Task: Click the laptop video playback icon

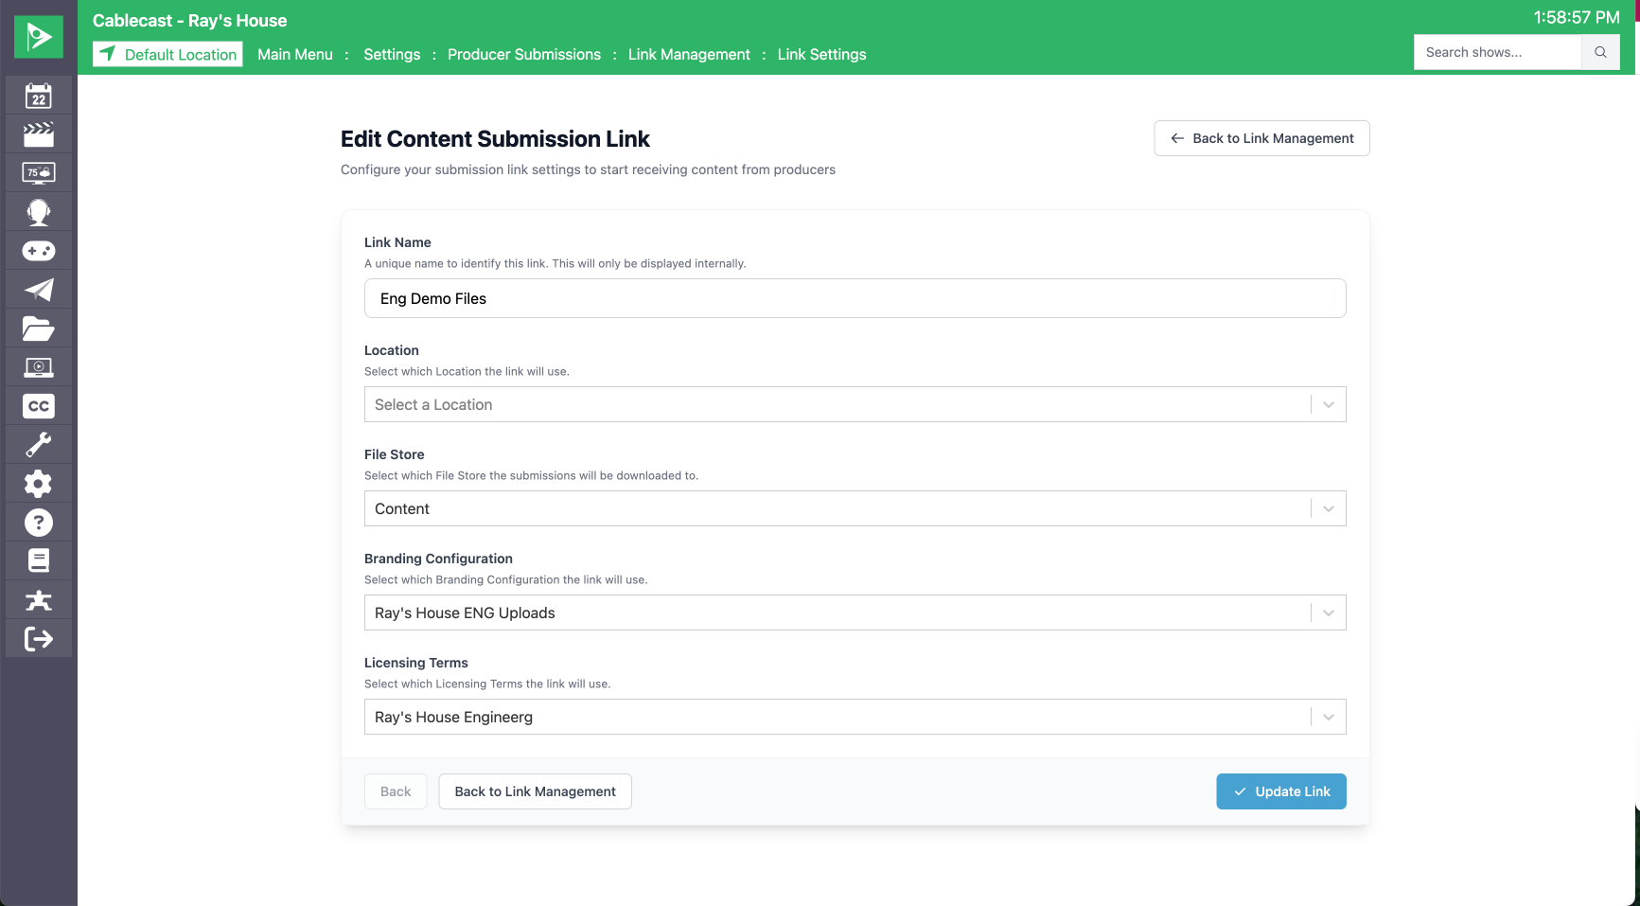Action: 39,367
